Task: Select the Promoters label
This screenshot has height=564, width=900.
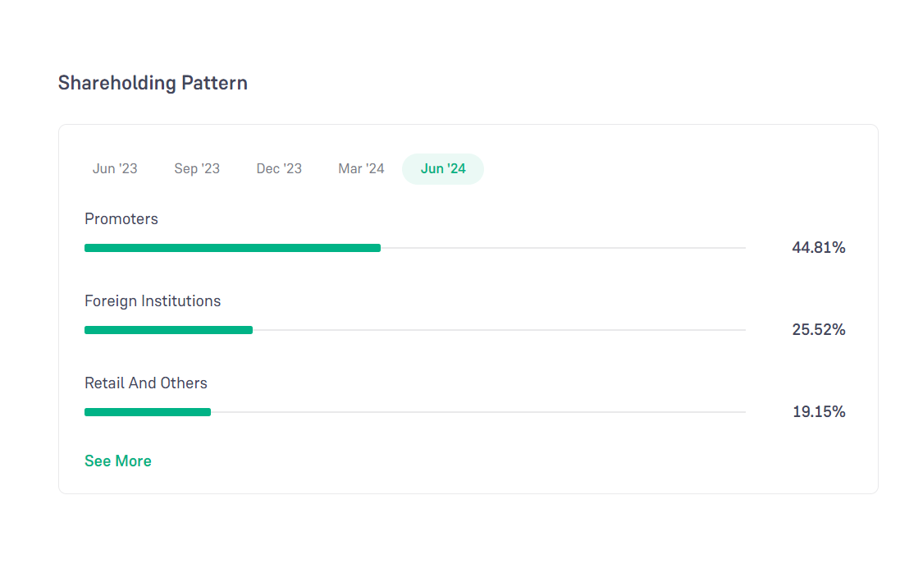Action: 121,219
